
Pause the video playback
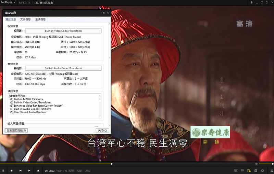coord(3,171)
